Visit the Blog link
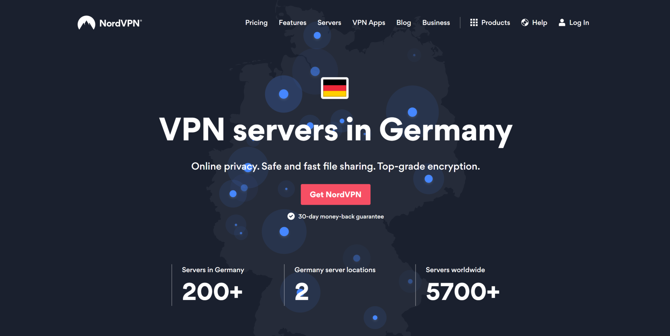 coord(404,23)
